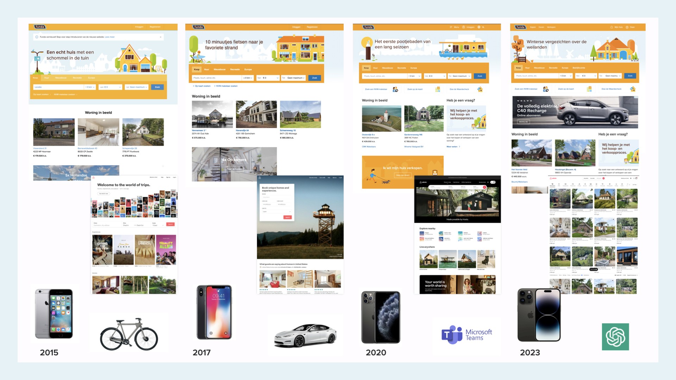Select the Bedrijfsruimte tab in 2023 screenshot
676x380 pixels.
click(579, 68)
